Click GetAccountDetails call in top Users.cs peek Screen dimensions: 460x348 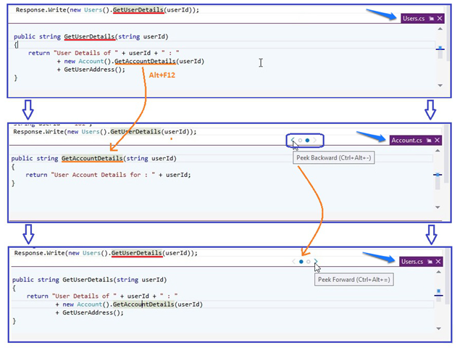point(145,62)
